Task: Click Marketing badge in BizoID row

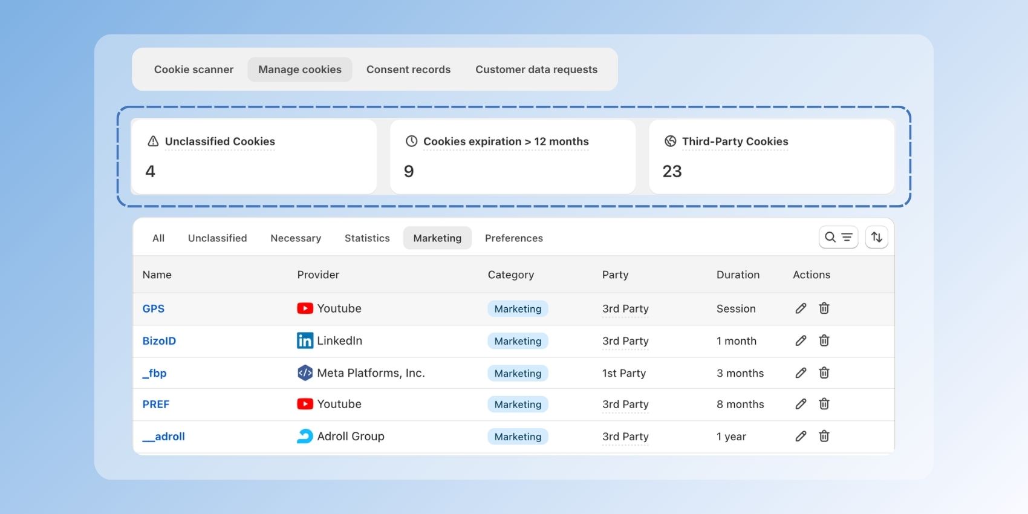Action: pos(518,341)
